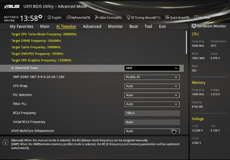The image size is (230, 160).
Task: Click the settings list vertical scrollbar
Action: [x=186, y=42]
